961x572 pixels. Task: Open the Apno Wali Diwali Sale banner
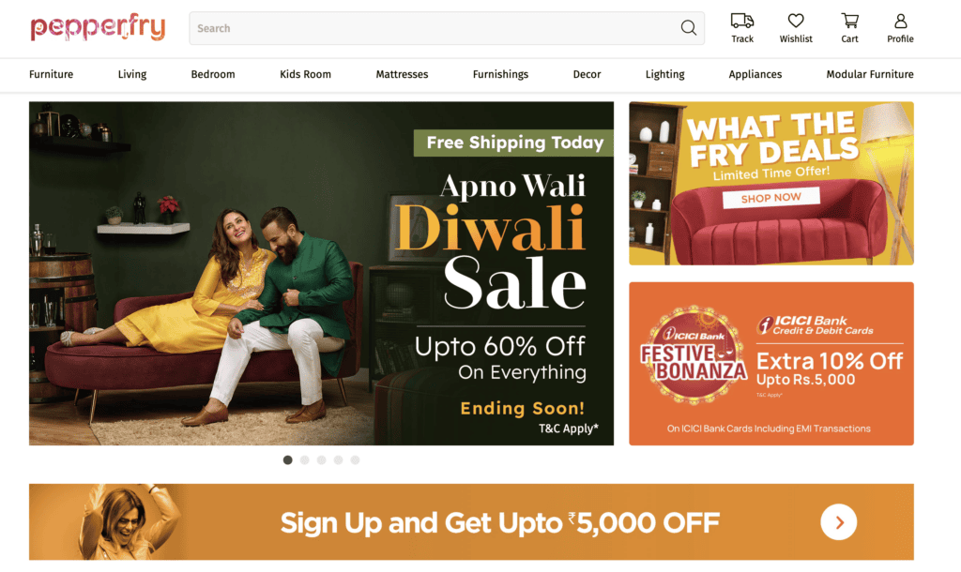321,273
